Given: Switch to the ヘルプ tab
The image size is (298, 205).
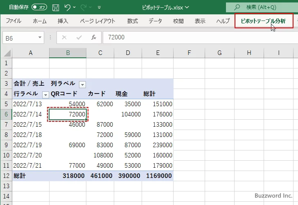Looking at the screenshot, I should click(x=223, y=21).
